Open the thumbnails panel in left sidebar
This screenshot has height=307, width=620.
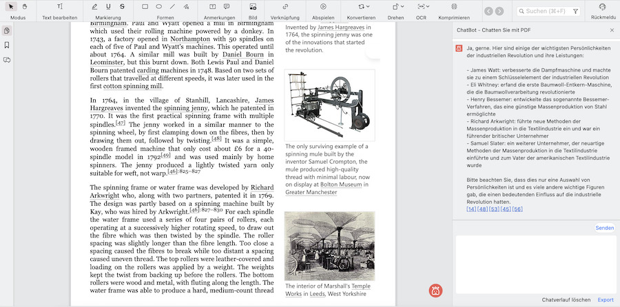(7, 31)
